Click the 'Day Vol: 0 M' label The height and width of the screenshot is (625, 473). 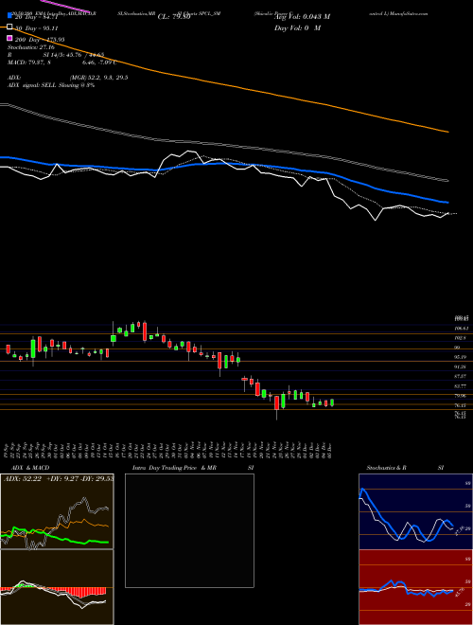point(298,28)
